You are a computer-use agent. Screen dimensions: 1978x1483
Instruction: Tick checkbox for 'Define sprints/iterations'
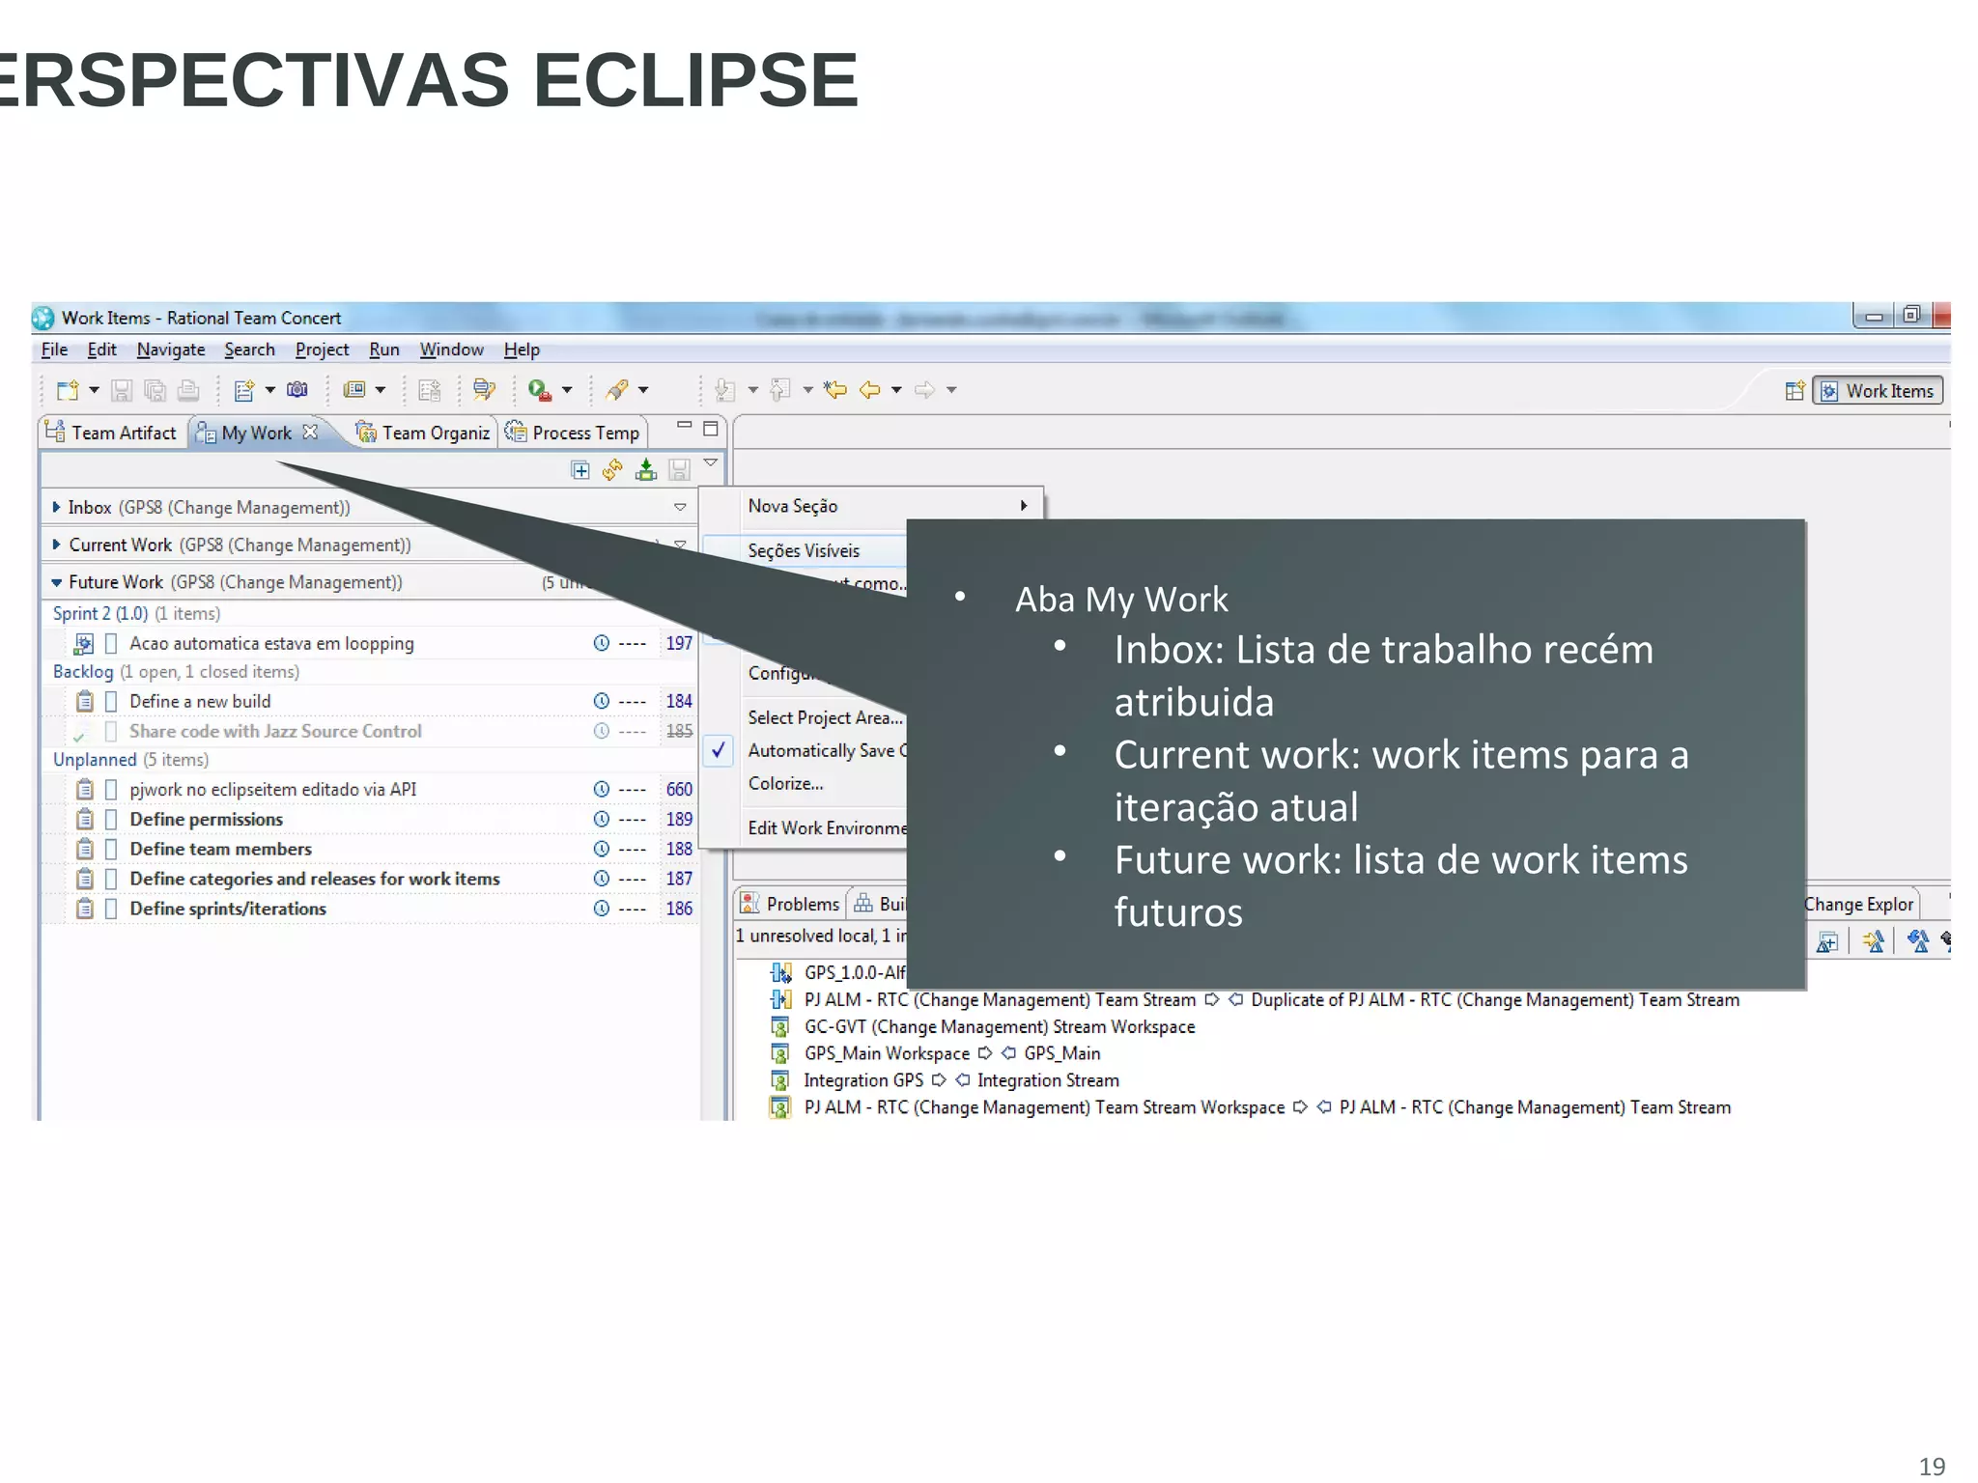(x=111, y=909)
